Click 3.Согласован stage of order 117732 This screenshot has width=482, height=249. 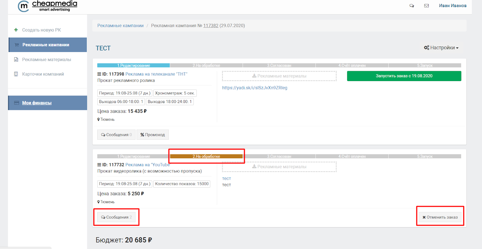[x=279, y=156]
